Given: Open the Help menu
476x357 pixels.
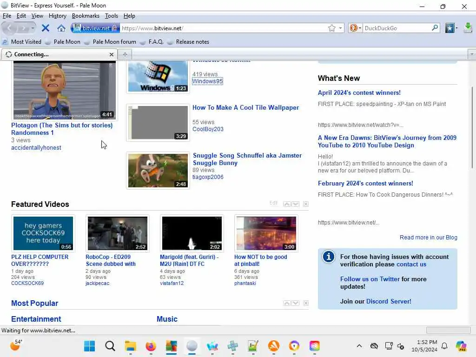Looking at the screenshot, I should 129,16.
